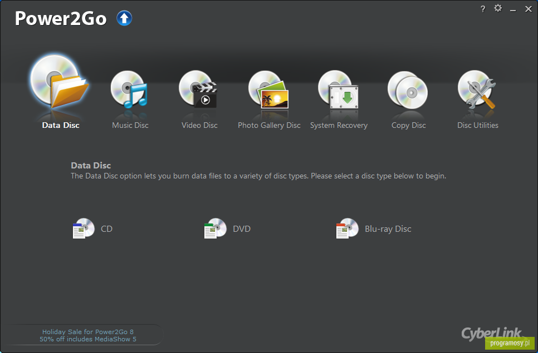Switch to the Data Disc label

[61, 125]
